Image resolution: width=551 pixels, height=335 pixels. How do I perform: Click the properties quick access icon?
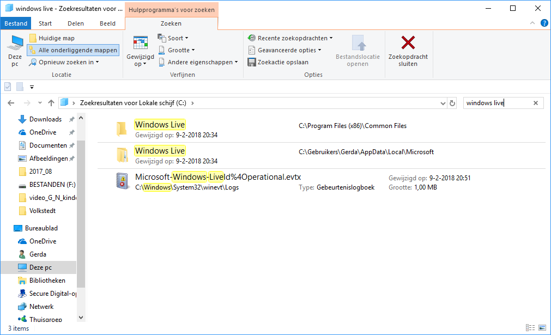tap(8, 87)
